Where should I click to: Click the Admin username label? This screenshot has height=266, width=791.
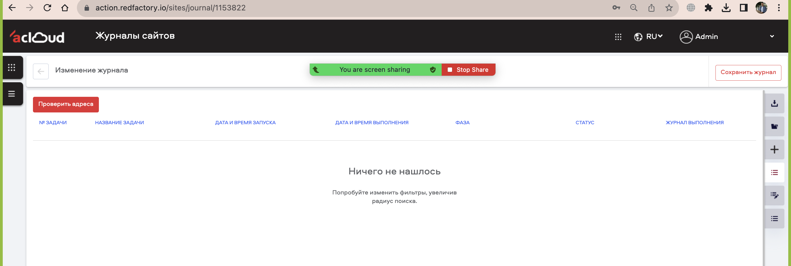pyautogui.click(x=707, y=36)
